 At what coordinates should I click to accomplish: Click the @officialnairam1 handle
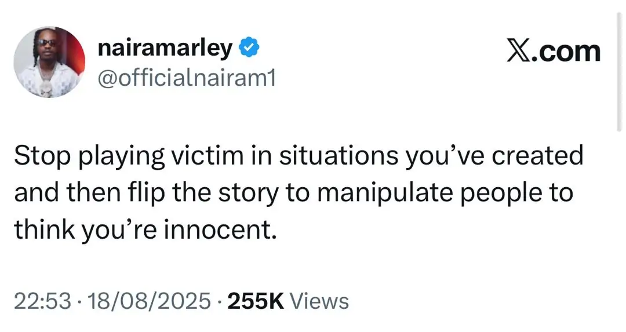click(186, 77)
